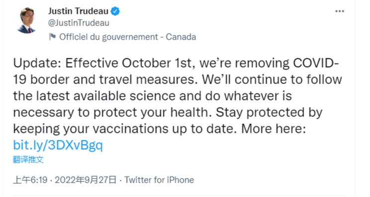Click the COVID- text in the tweet
Viewport: 370px width, 197px height.
click(316, 64)
